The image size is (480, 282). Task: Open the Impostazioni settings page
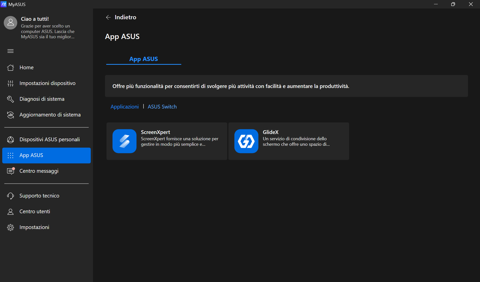point(46,227)
